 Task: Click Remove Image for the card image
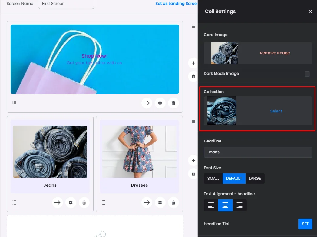click(275, 53)
